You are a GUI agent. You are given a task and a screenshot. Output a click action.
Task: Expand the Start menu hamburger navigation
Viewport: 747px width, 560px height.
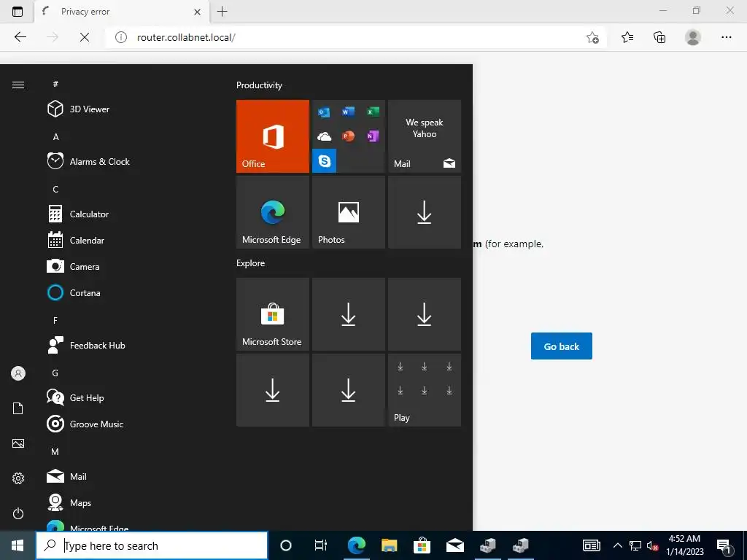[x=18, y=85]
